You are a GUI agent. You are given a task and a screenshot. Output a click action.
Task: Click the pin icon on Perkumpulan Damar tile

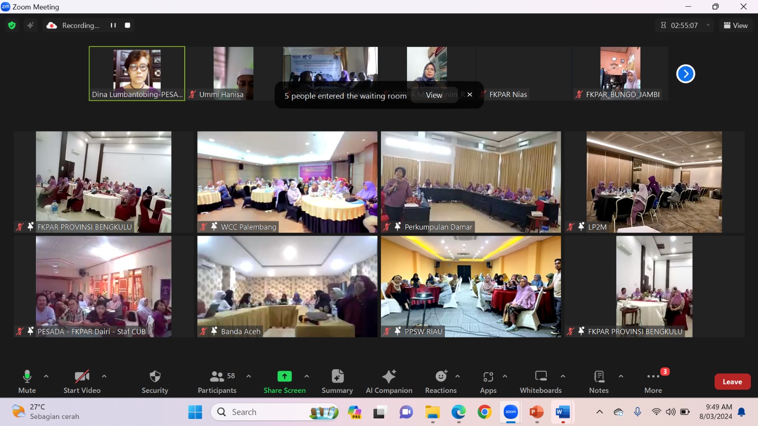tap(397, 227)
